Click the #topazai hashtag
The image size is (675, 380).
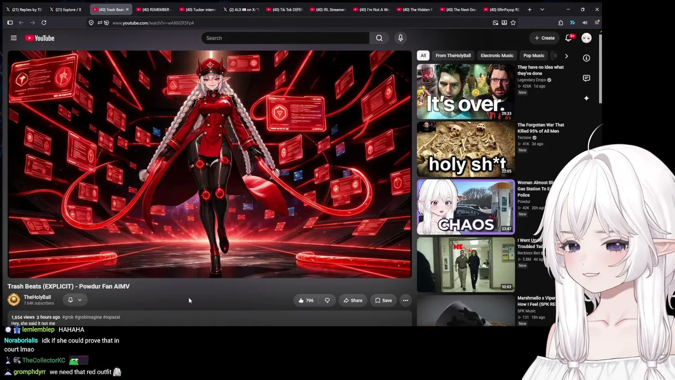(x=111, y=317)
